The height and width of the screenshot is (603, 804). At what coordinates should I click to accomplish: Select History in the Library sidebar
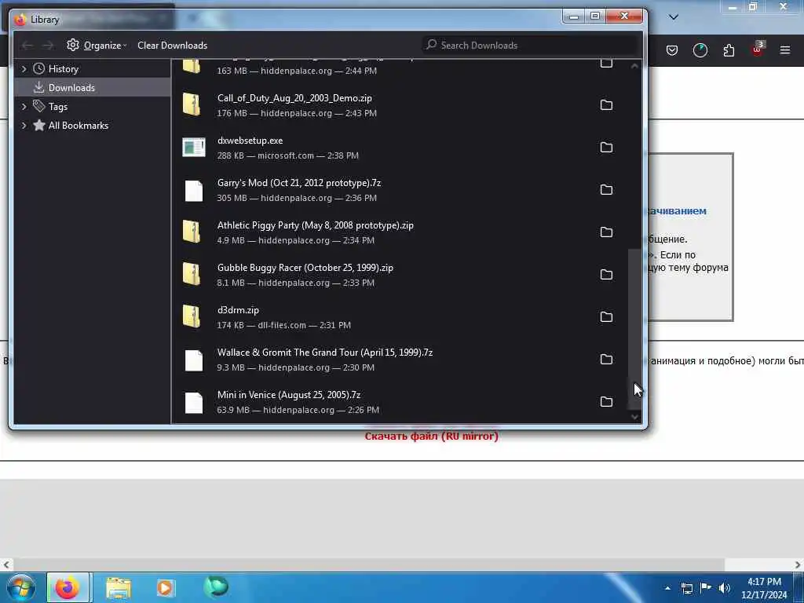[93, 69]
